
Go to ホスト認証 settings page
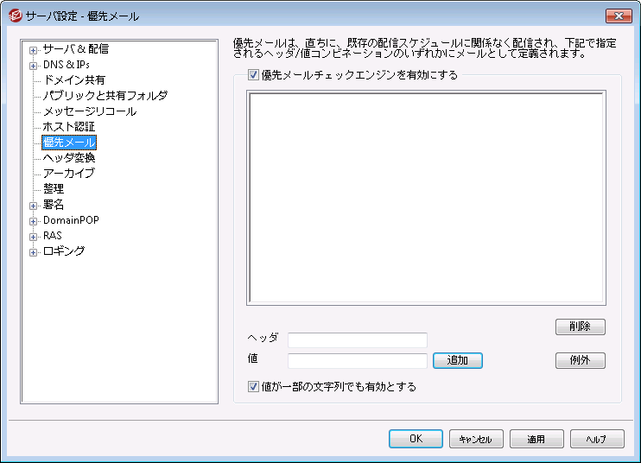[x=69, y=127]
